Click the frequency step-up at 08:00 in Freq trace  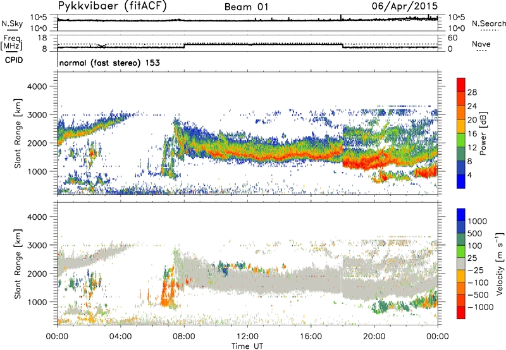coord(184,45)
